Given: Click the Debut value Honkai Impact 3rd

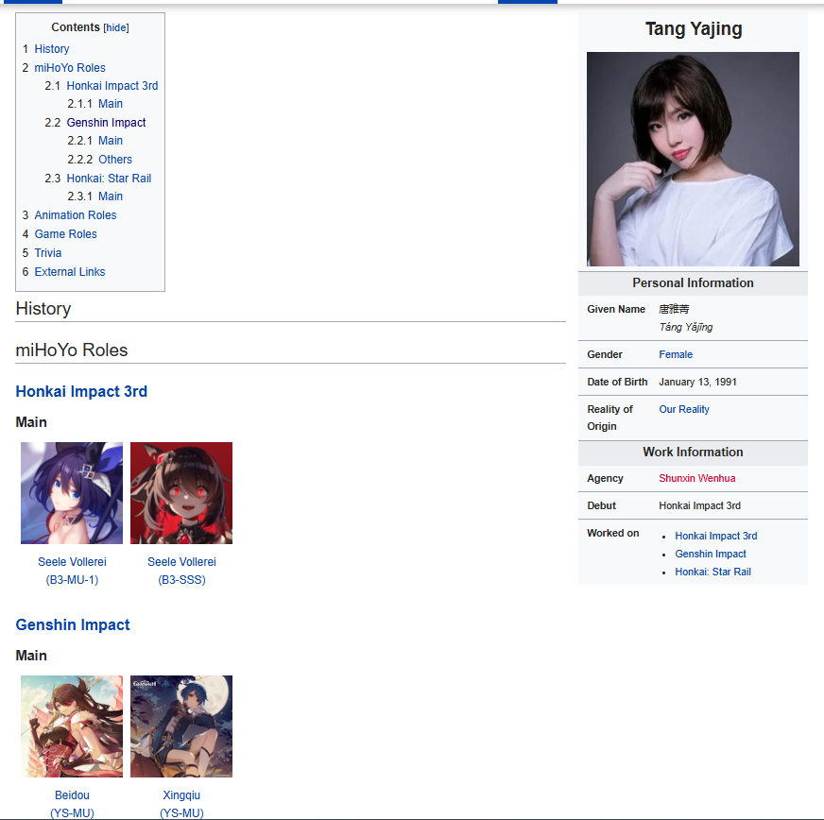Looking at the screenshot, I should coord(699,505).
